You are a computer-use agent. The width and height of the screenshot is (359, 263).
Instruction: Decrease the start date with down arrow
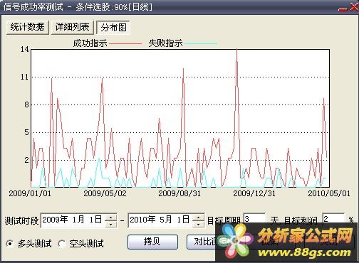click(x=110, y=224)
